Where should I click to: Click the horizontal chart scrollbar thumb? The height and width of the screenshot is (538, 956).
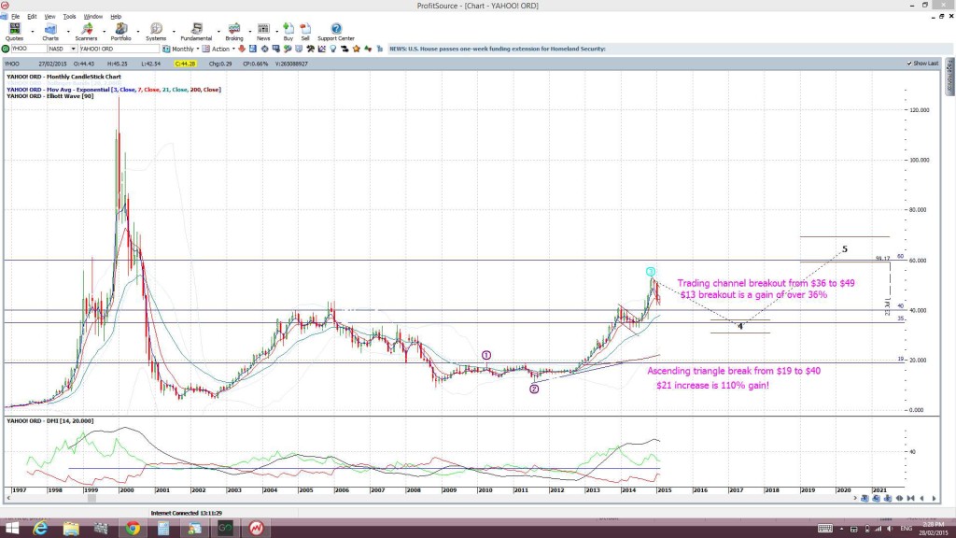(91, 499)
